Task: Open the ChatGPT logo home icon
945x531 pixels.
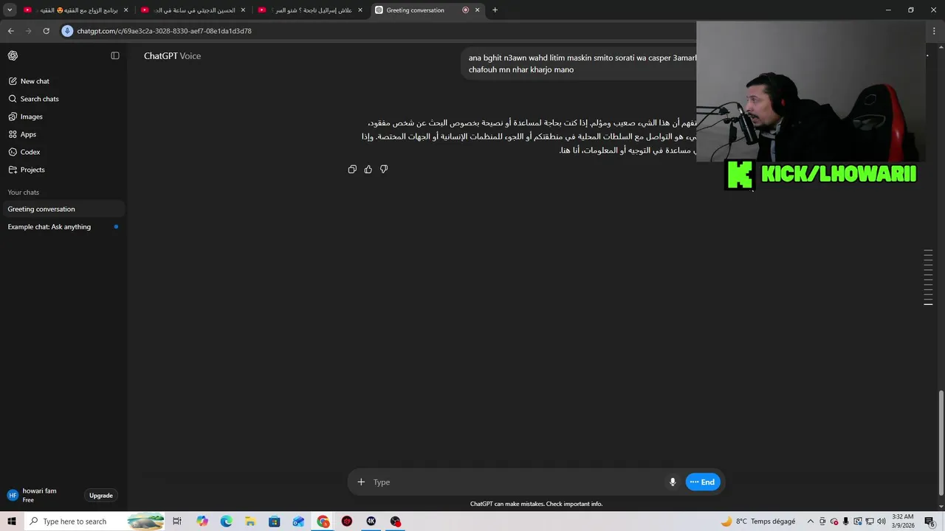Action: [13, 55]
